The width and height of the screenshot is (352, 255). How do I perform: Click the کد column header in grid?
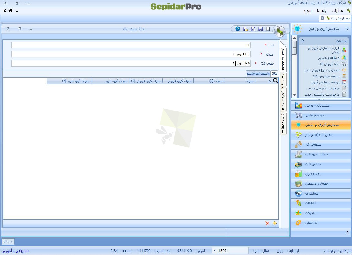click(x=264, y=81)
